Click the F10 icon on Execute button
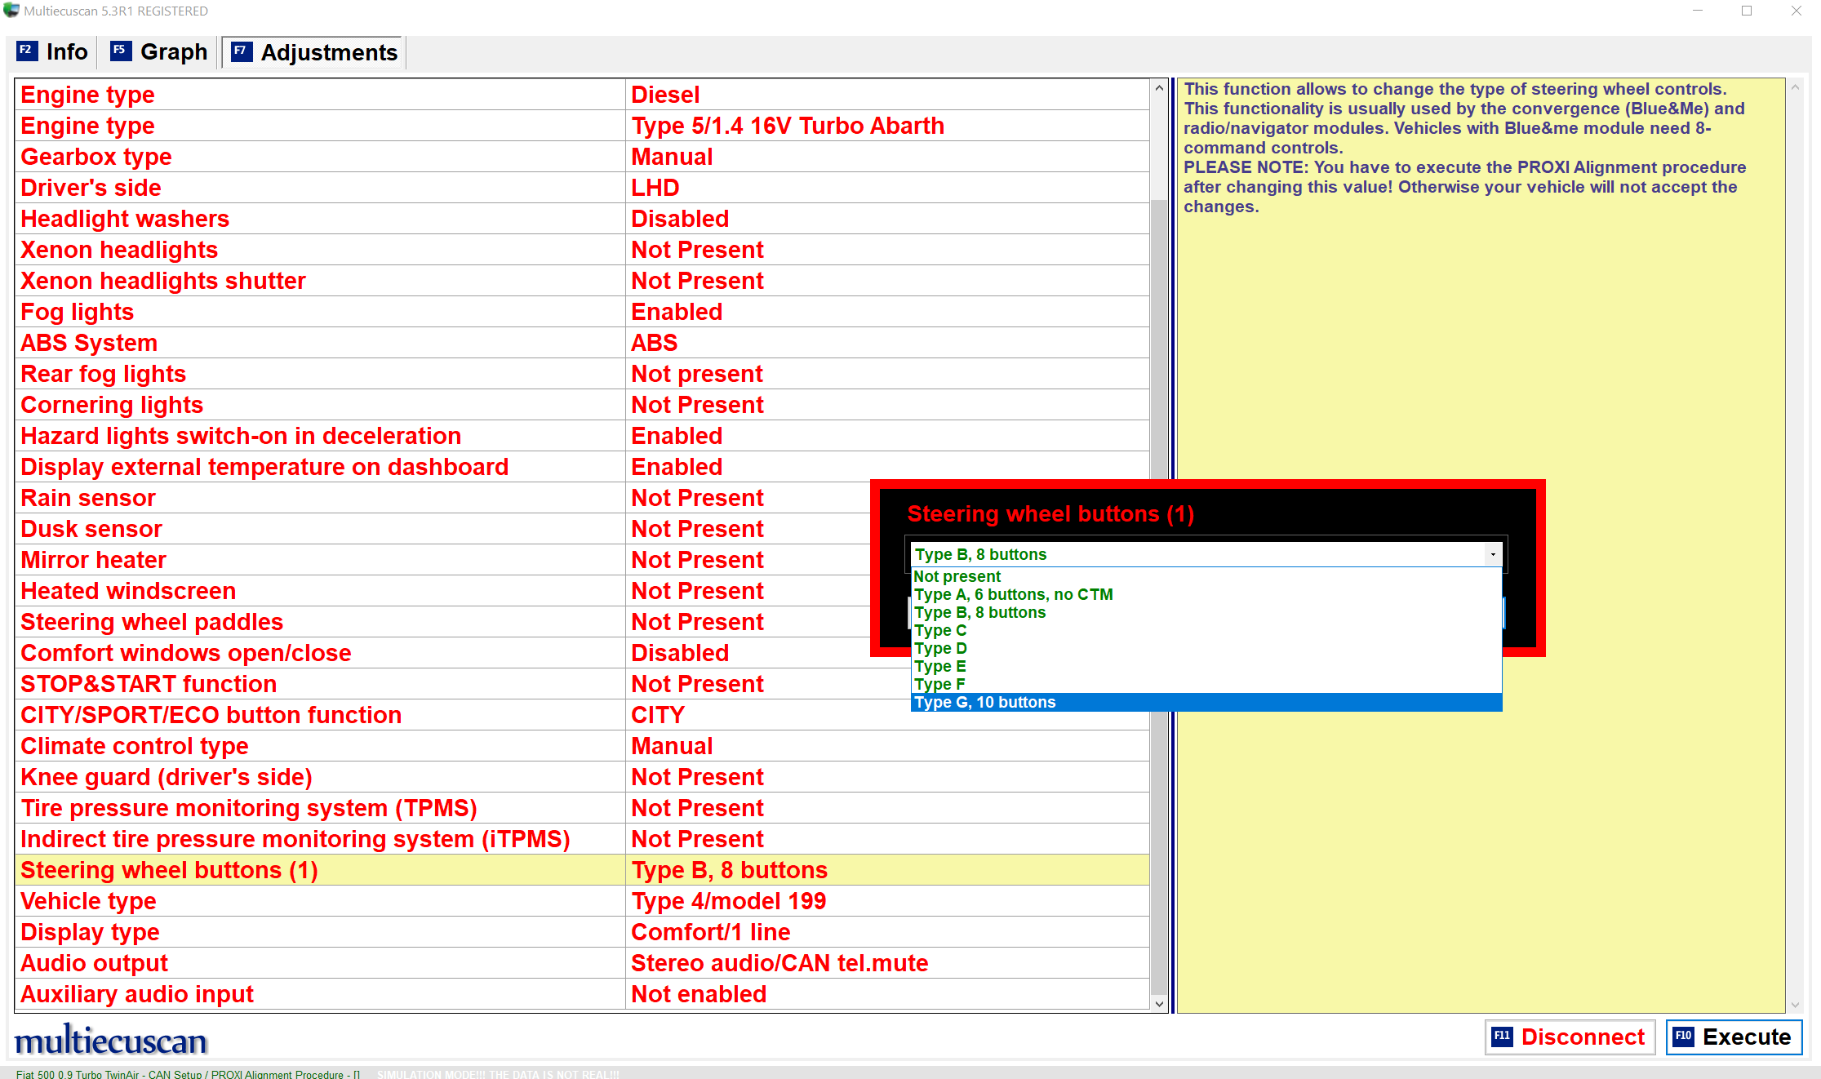The height and width of the screenshot is (1079, 1821). point(1683,1037)
